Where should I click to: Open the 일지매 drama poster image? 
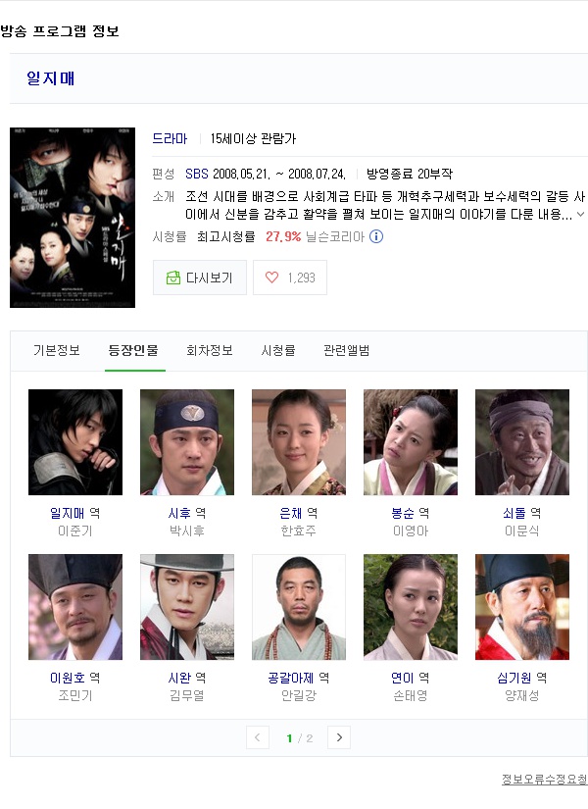coord(73,218)
